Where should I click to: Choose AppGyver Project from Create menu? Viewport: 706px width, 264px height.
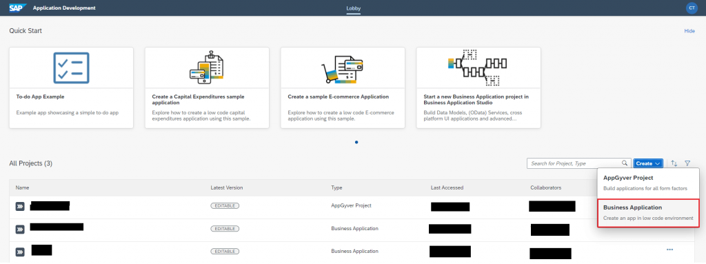click(648, 183)
